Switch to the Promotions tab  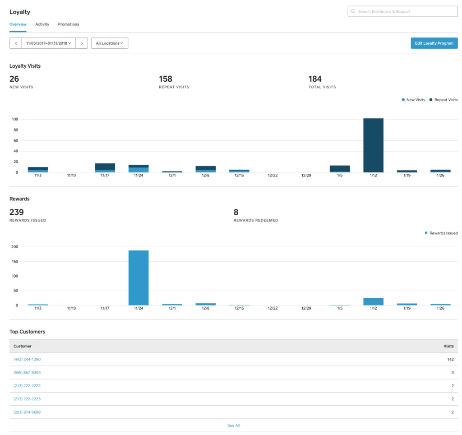coord(69,24)
